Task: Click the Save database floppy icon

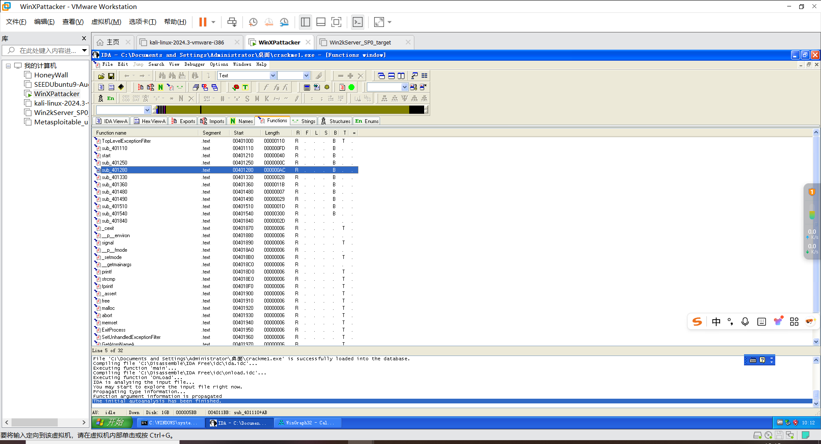Action: [111, 76]
